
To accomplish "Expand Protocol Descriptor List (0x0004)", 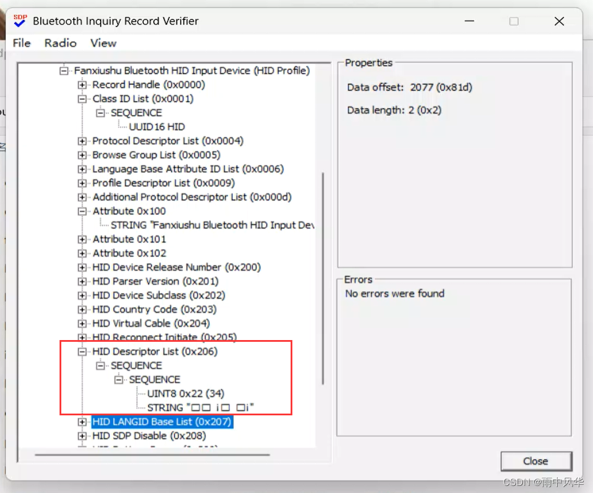I will point(82,141).
